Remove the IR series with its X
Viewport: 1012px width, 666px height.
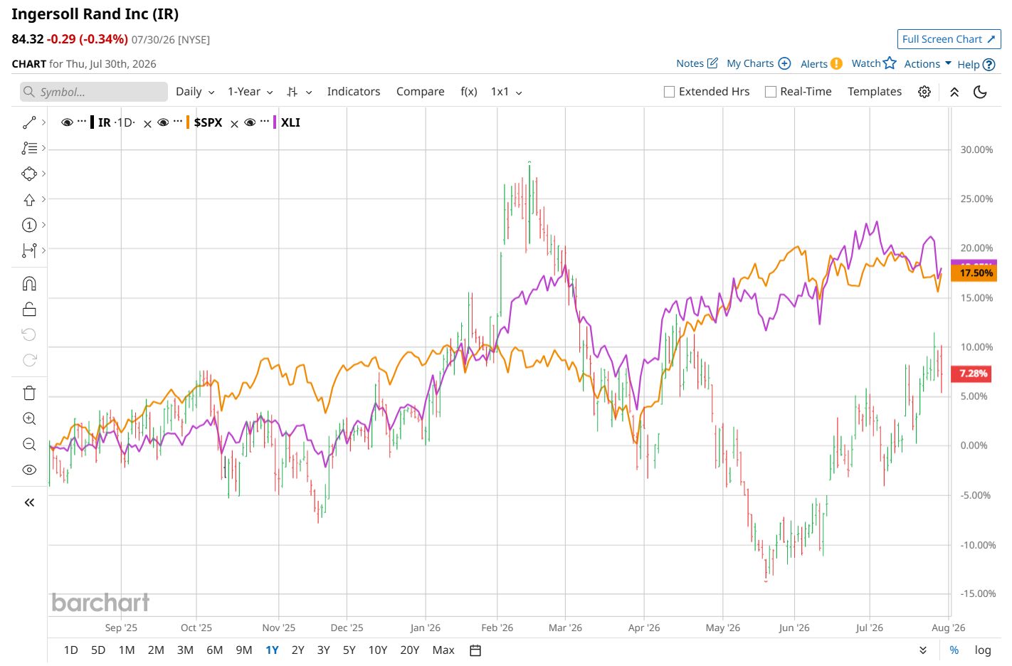click(x=147, y=123)
